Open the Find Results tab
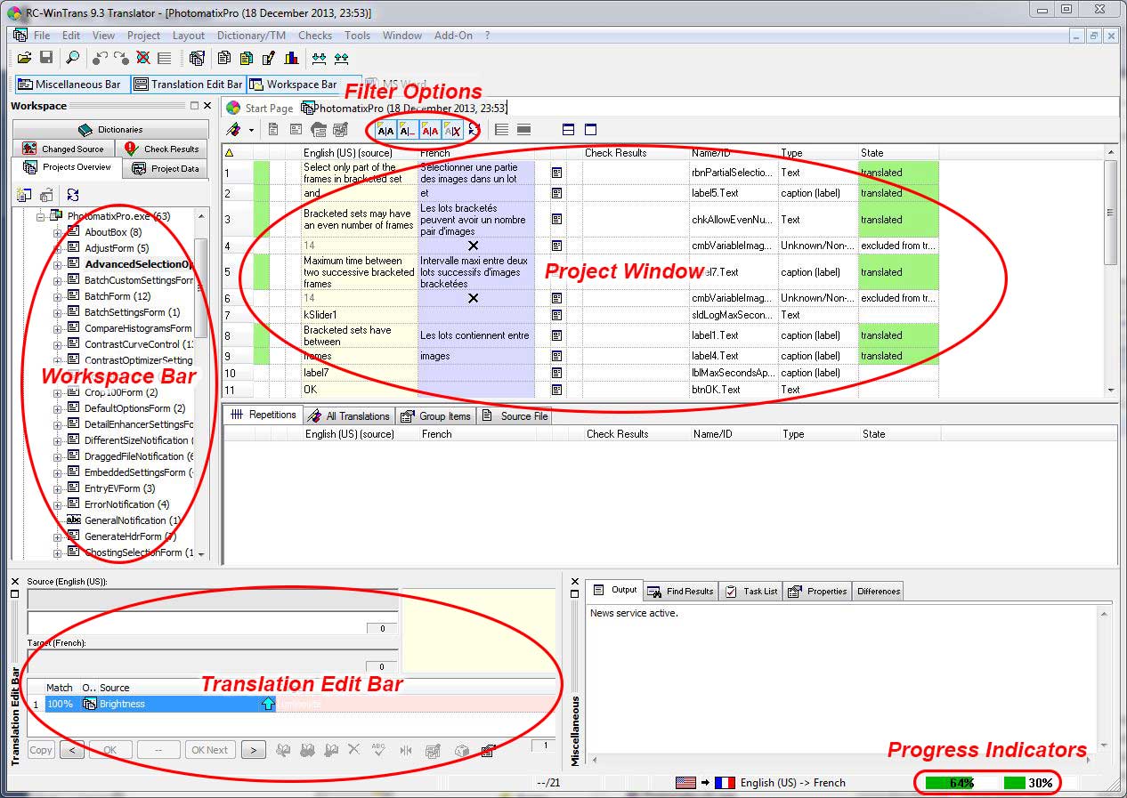 point(680,591)
